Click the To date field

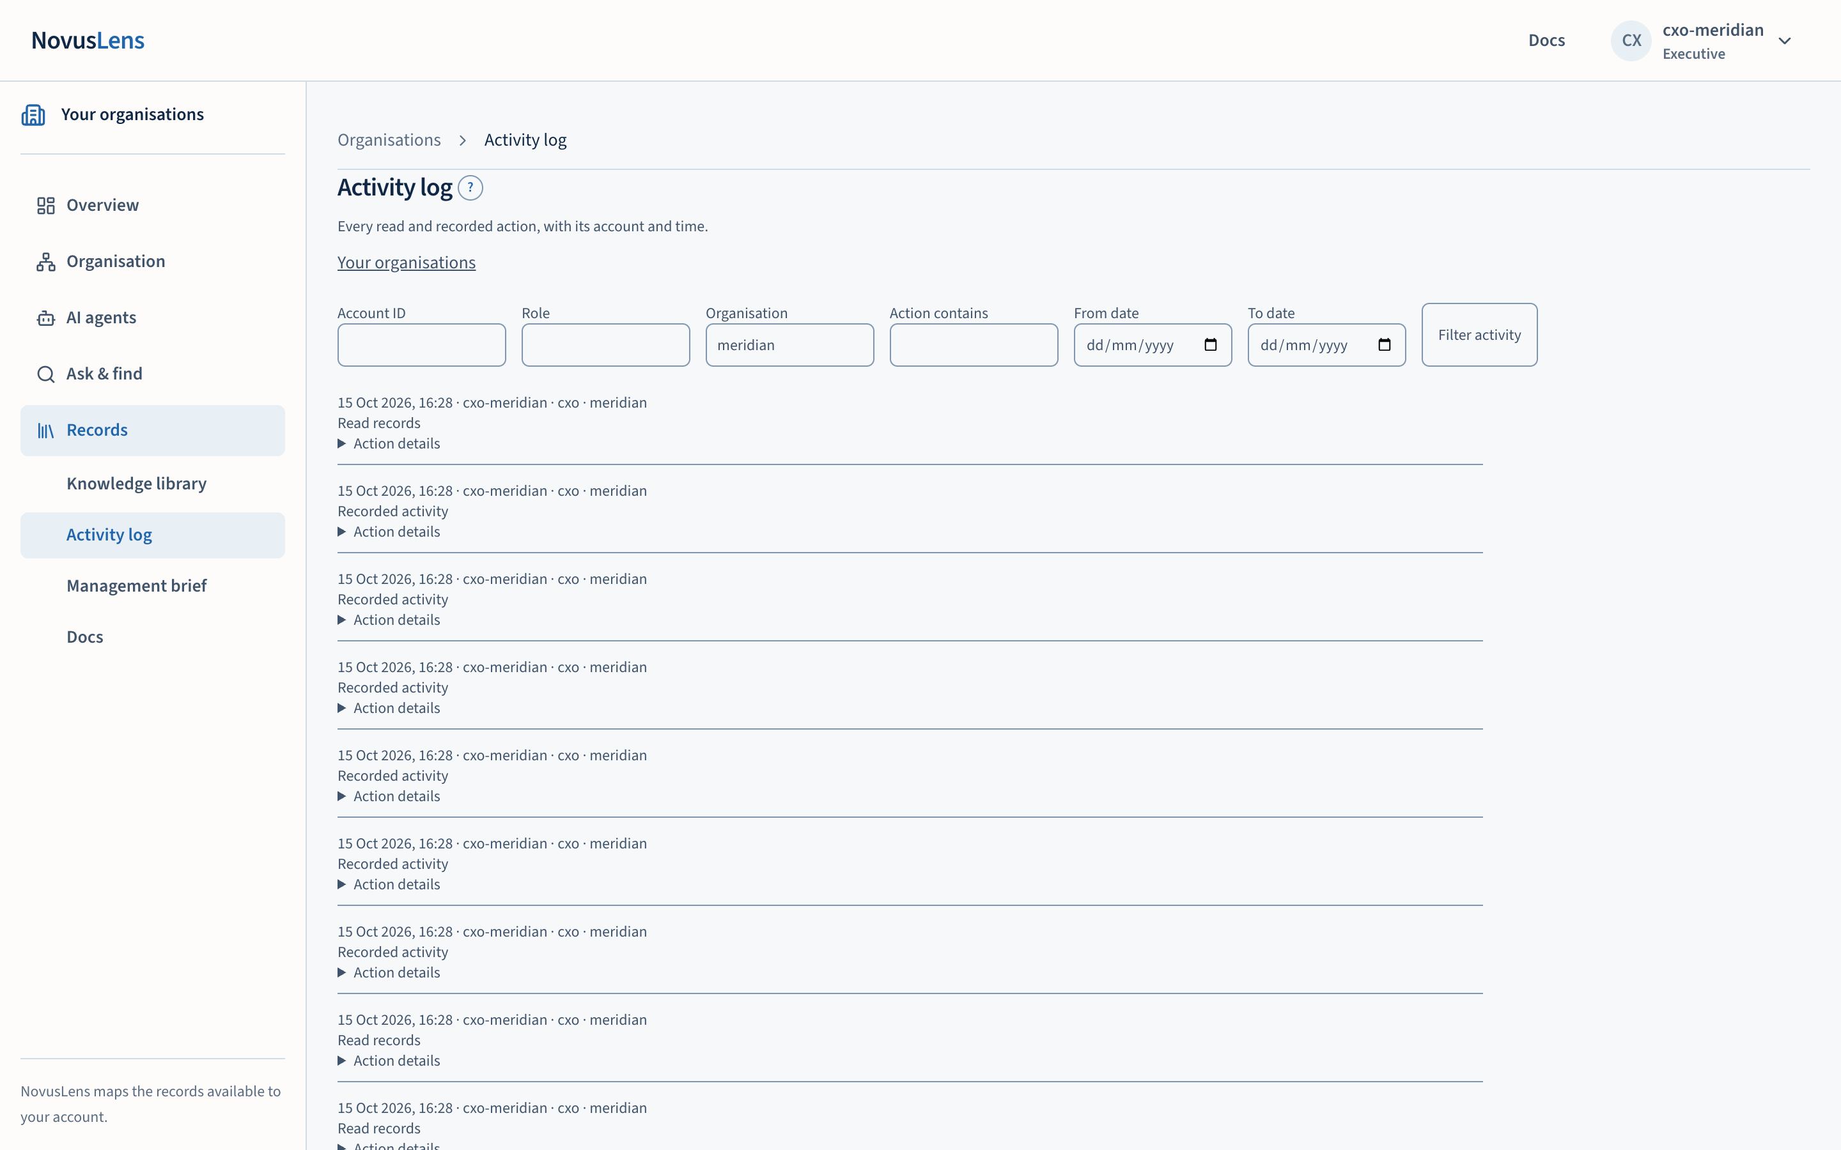[1327, 345]
